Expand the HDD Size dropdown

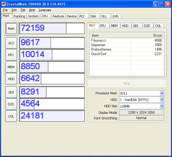tap(162, 106)
